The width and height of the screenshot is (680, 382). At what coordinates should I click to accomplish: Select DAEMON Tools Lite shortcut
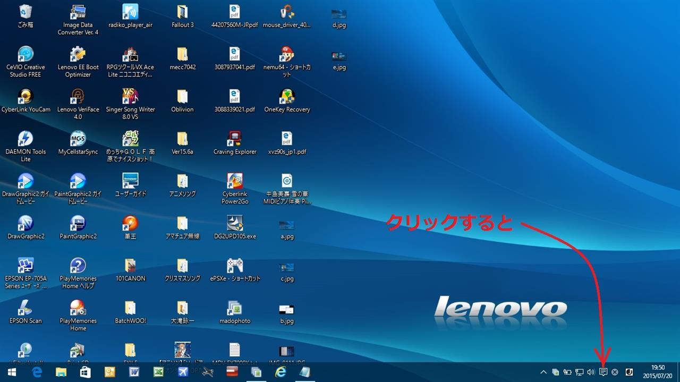[25, 146]
